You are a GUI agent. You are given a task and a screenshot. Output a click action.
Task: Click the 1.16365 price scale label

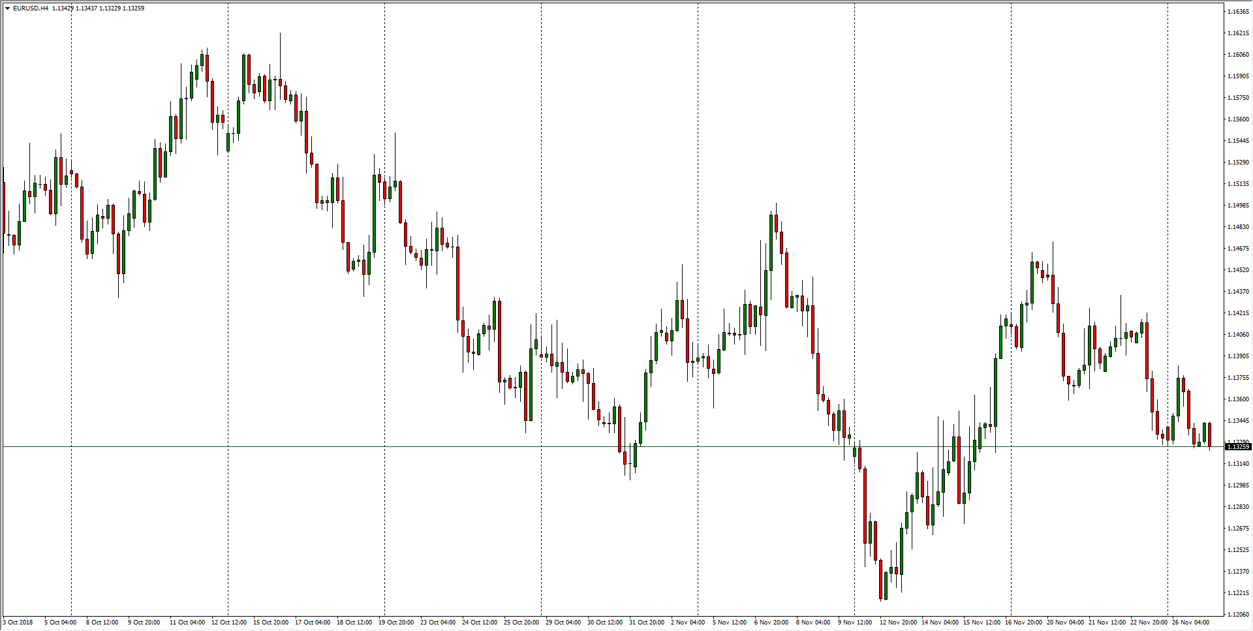point(1238,12)
